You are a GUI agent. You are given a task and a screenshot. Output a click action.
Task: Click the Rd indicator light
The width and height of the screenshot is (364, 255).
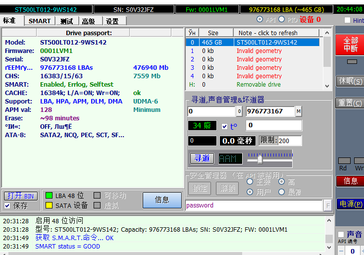point(344,161)
